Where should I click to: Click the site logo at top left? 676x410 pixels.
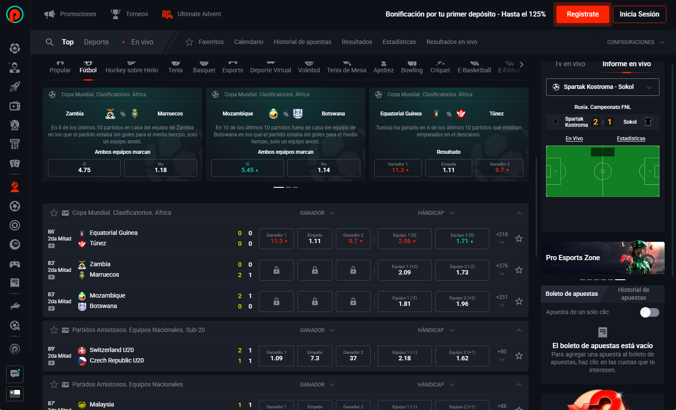[15, 14]
